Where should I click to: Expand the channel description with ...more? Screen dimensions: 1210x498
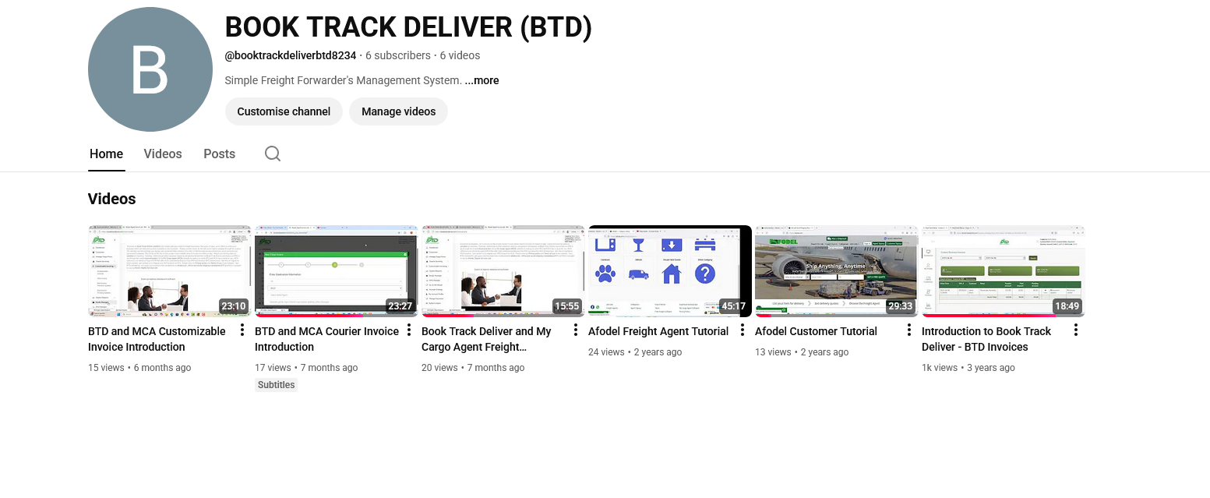(482, 80)
